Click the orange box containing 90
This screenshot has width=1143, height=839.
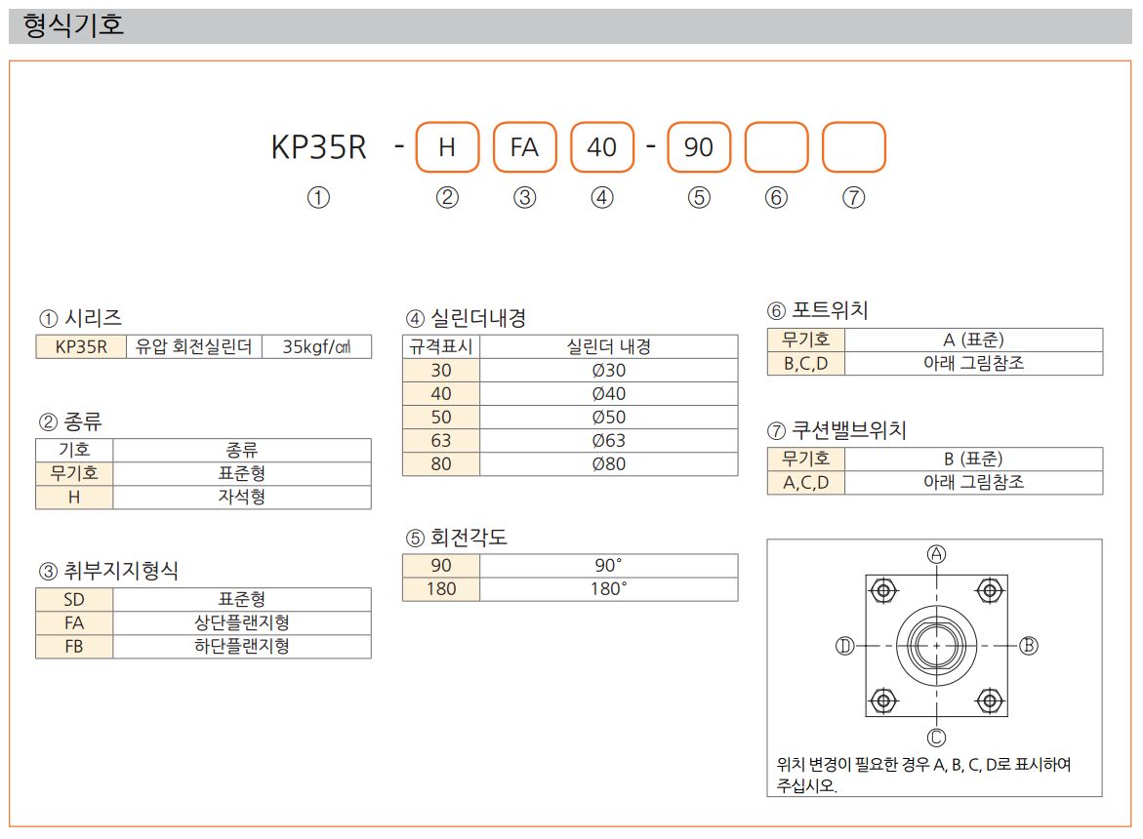tap(699, 147)
